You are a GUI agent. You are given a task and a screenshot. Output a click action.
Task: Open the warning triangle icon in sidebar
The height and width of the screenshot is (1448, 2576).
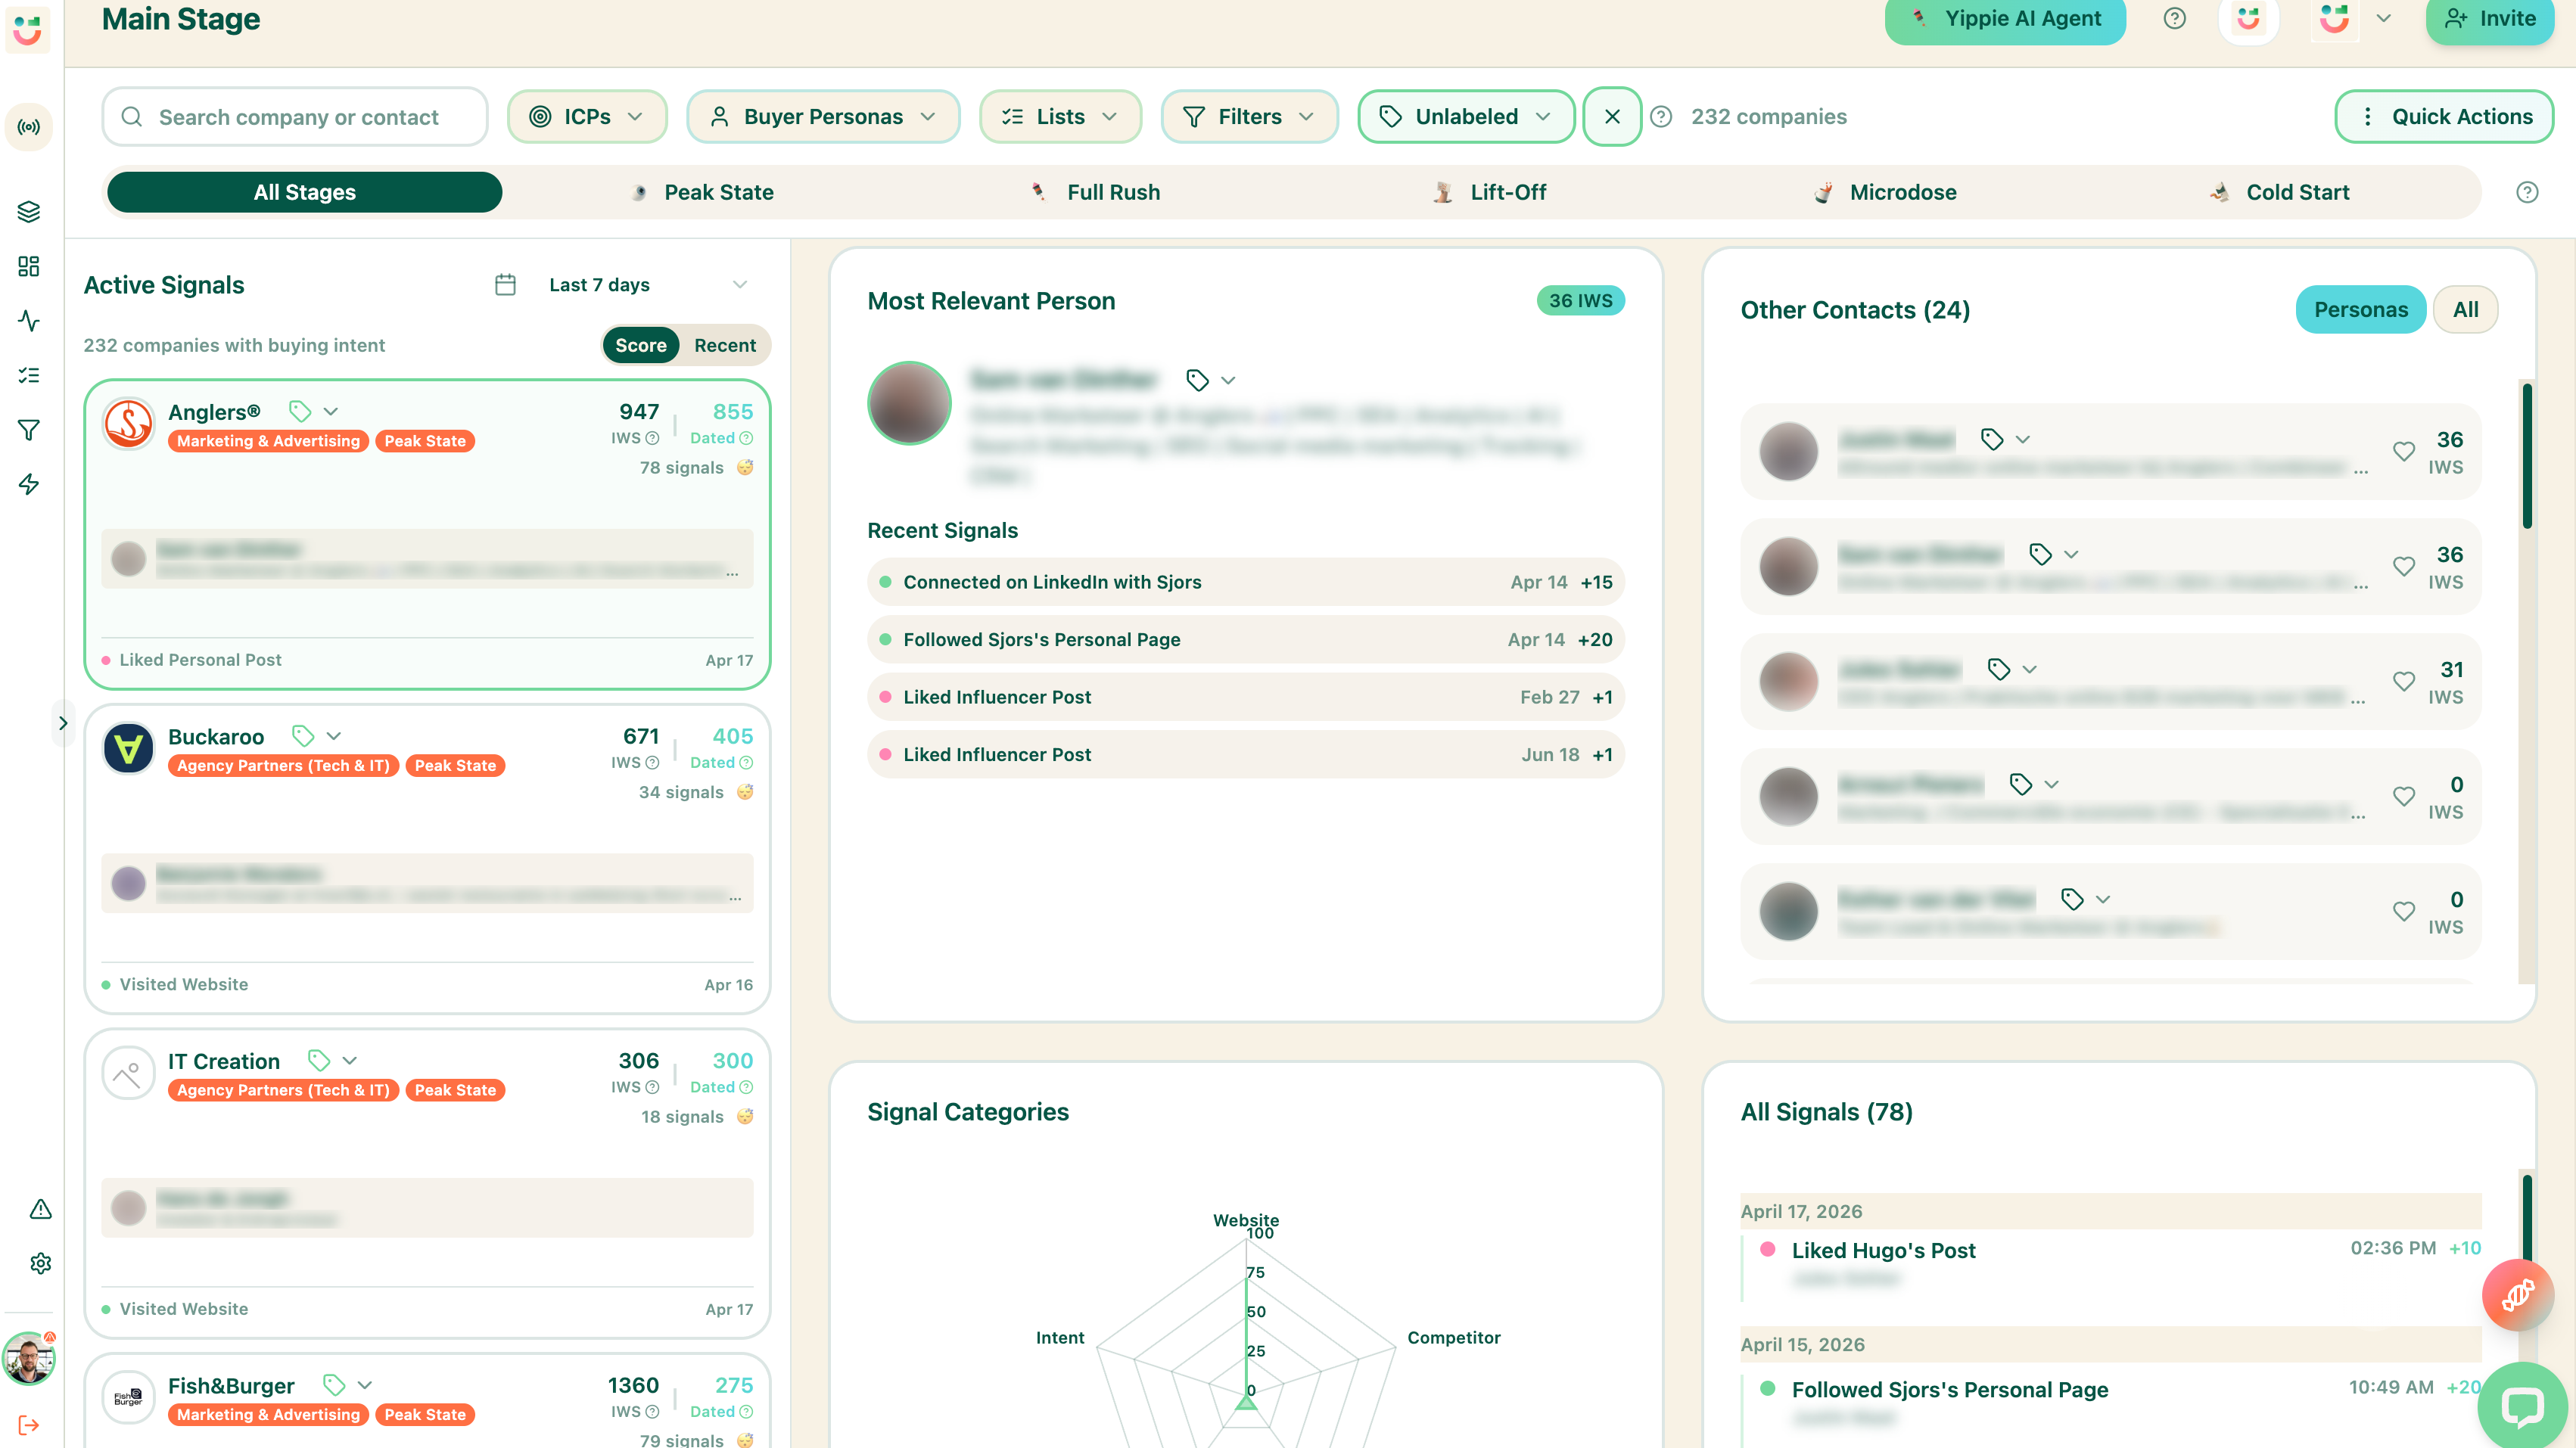point(40,1209)
